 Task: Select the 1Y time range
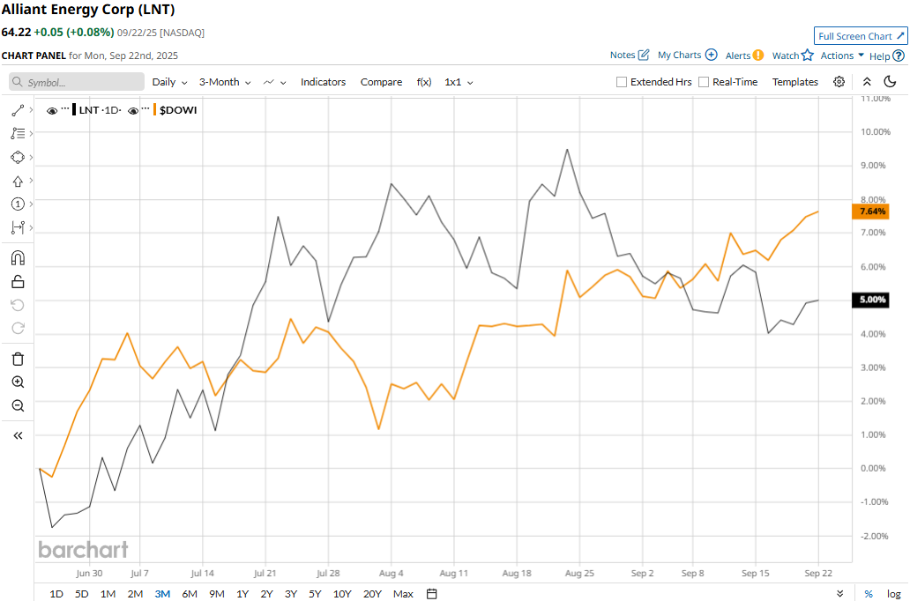tap(242, 593)
